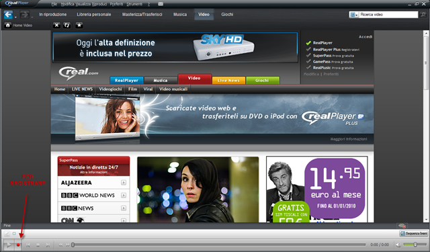Image resolution: width=430 pixels, height=252 pixels.
Task: Open the Modifica menu
Action: [x=67, y=4]
